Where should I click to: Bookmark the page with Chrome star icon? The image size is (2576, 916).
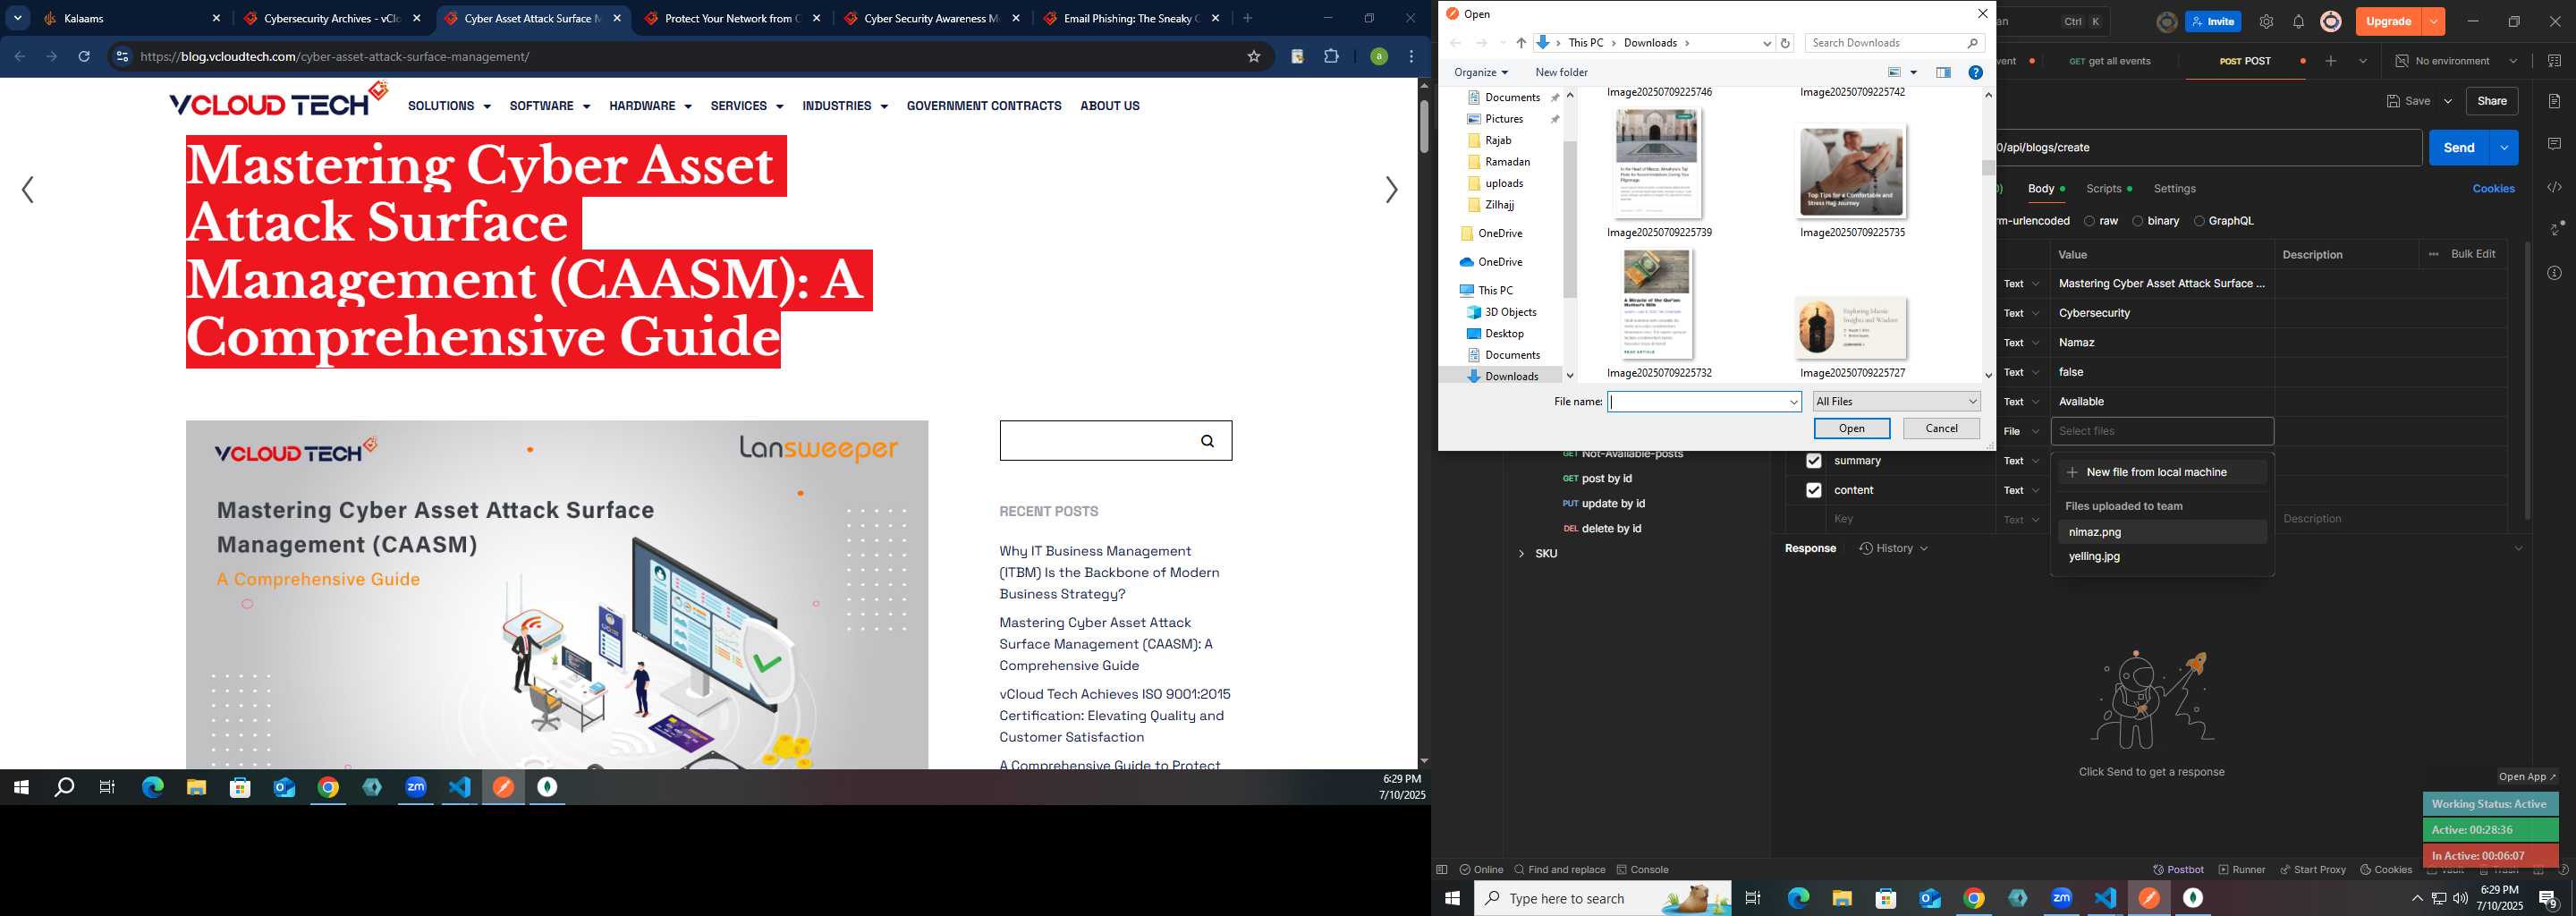click(x=1253, y=57)
